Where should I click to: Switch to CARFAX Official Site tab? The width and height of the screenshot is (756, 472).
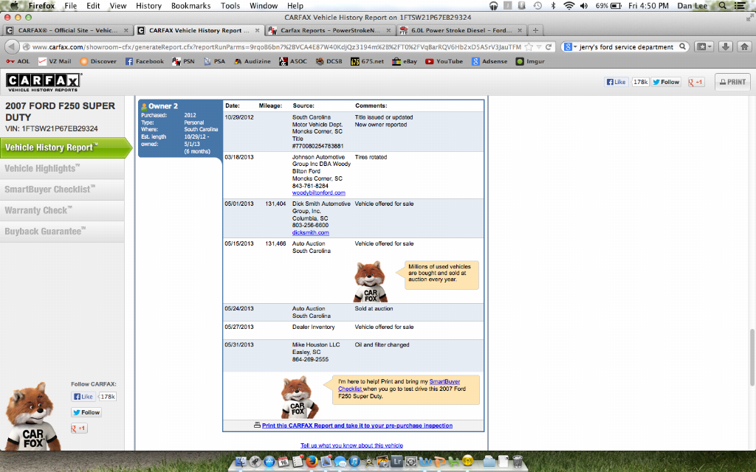(x=67, y=29)
